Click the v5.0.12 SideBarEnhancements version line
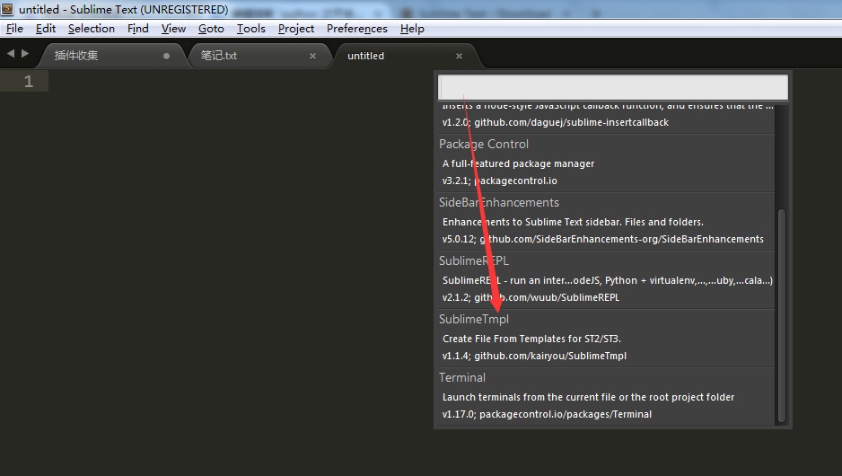The height and width of the screenshot is (476, 842). click(602, 239)
